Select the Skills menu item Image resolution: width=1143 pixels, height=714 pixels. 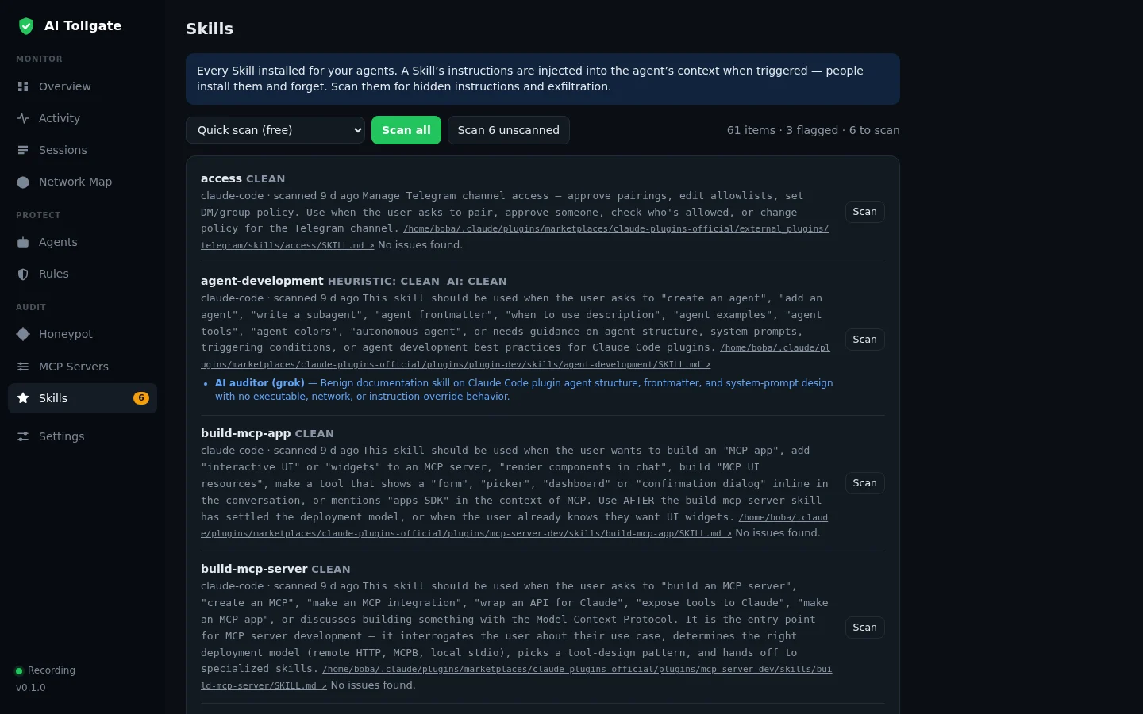tap(83, 398)
